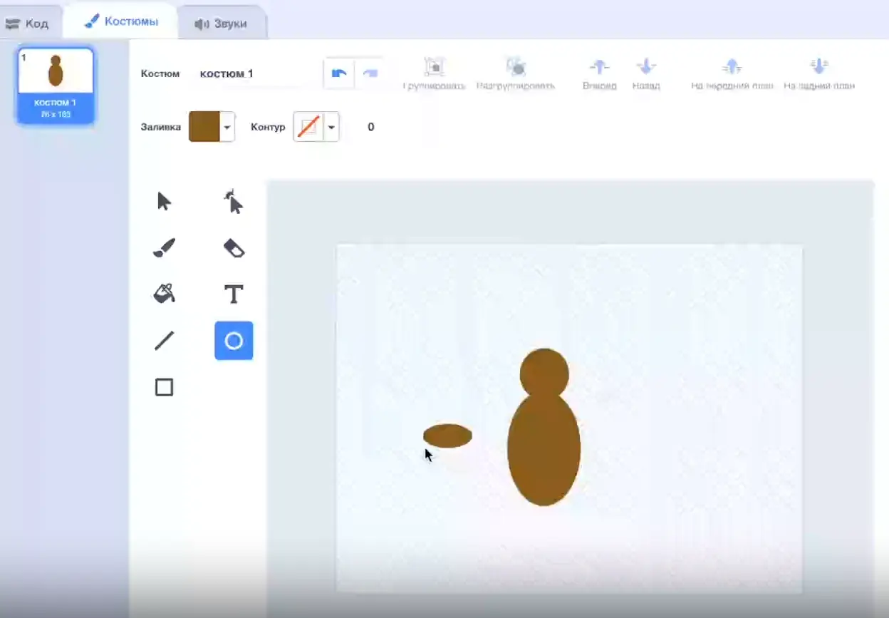The width and height of the screenshot is (889, 618).
Task: Pick the Brush tool
Action: coord(164,248)
